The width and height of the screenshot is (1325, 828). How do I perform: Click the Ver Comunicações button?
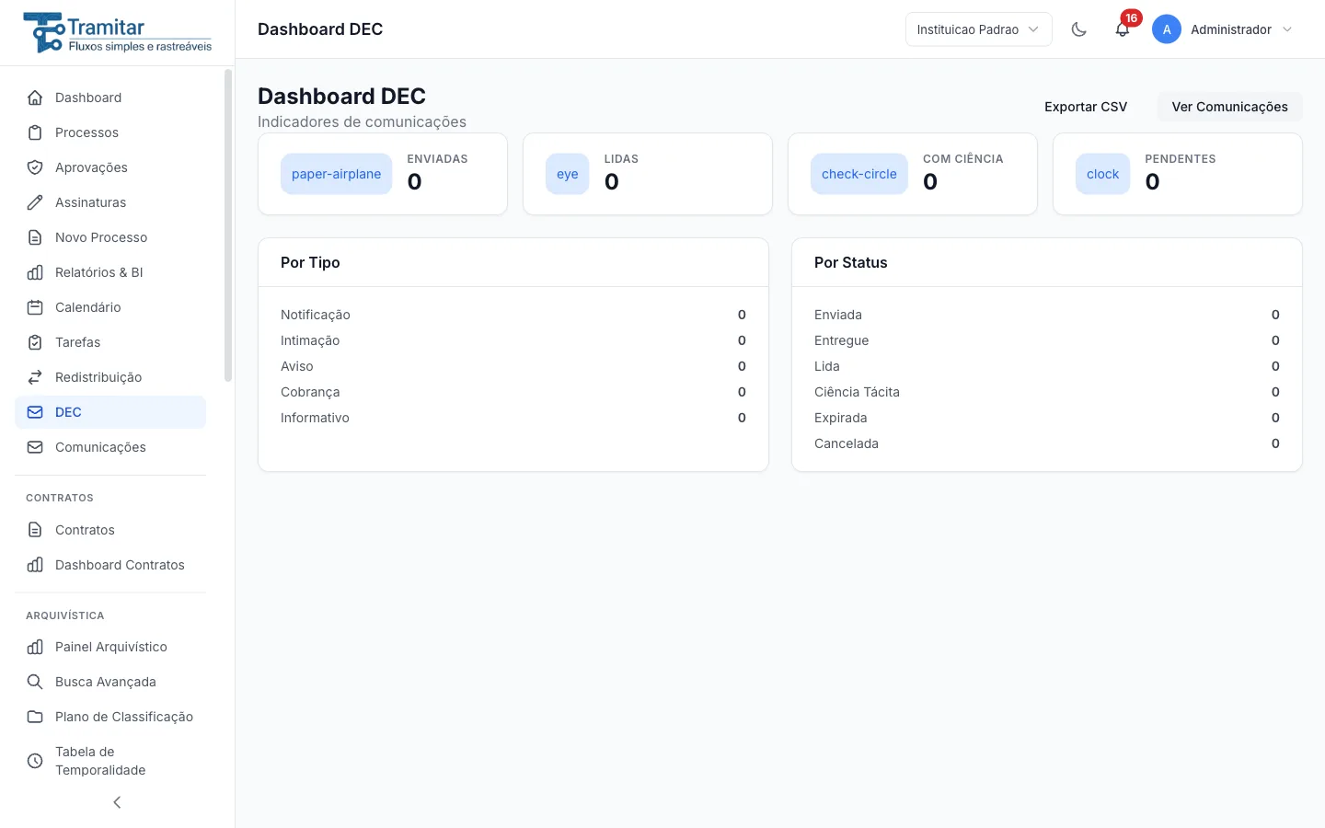(1229, 107)
